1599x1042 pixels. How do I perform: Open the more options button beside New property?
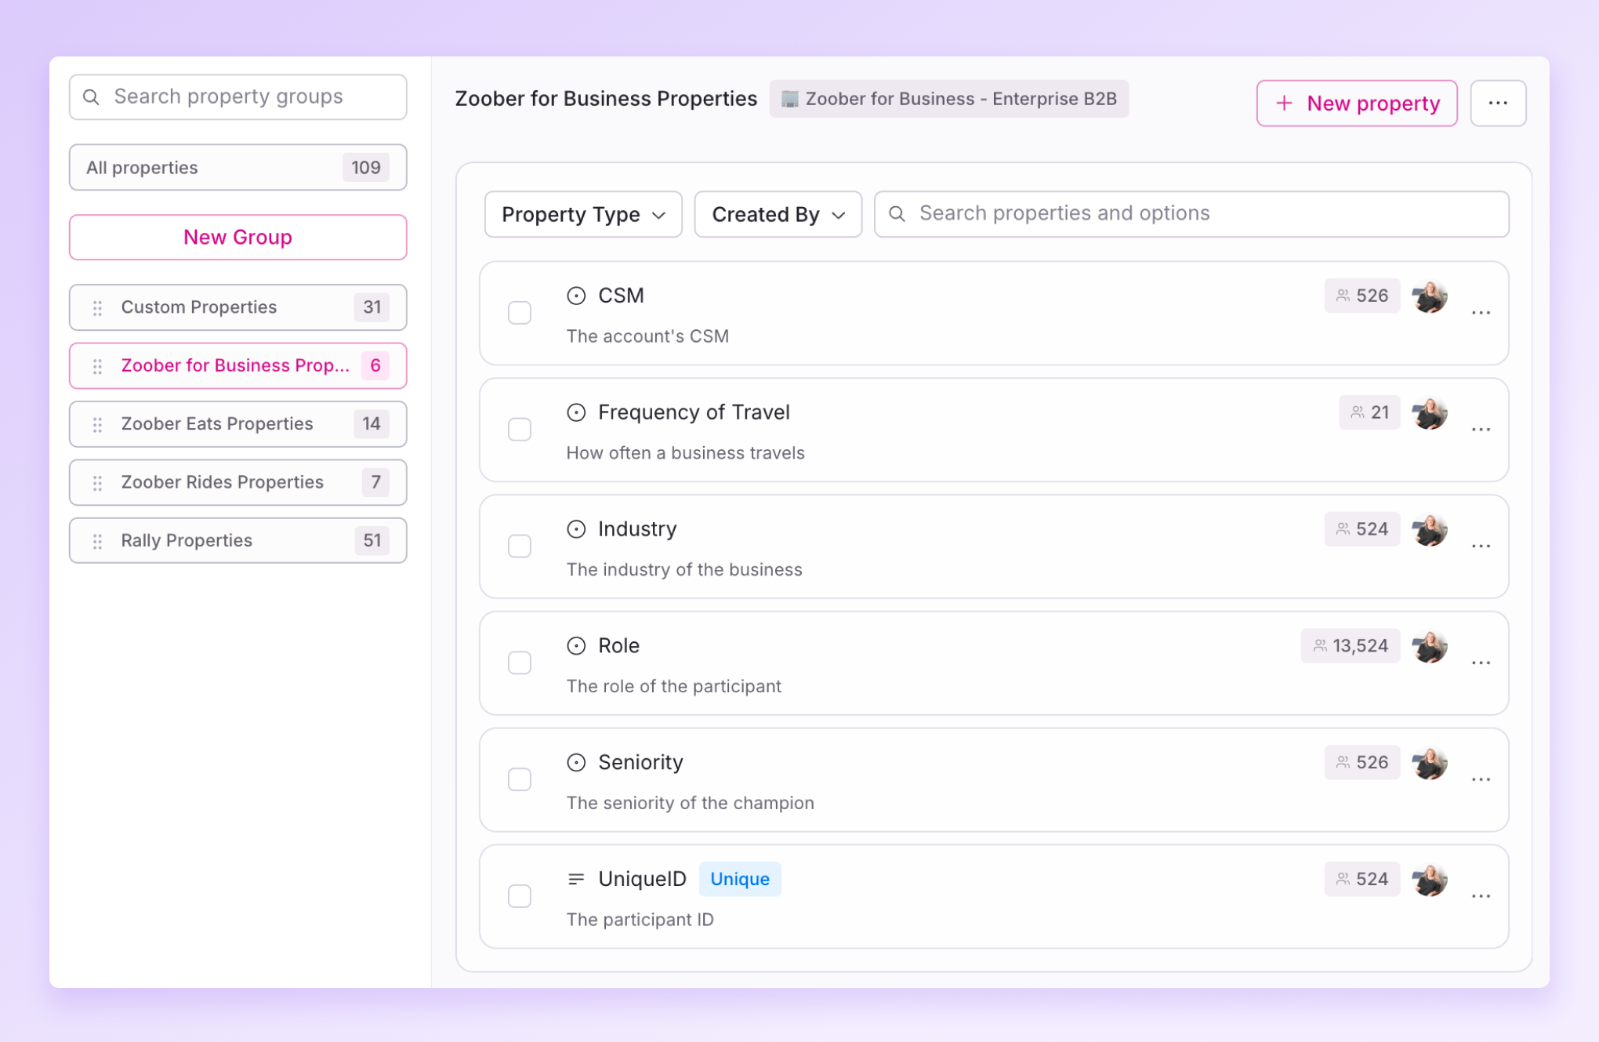(x=1497, y=103)
